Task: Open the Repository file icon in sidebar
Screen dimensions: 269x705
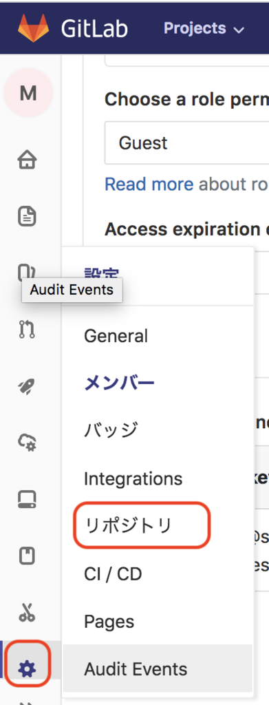Action: 27,216
